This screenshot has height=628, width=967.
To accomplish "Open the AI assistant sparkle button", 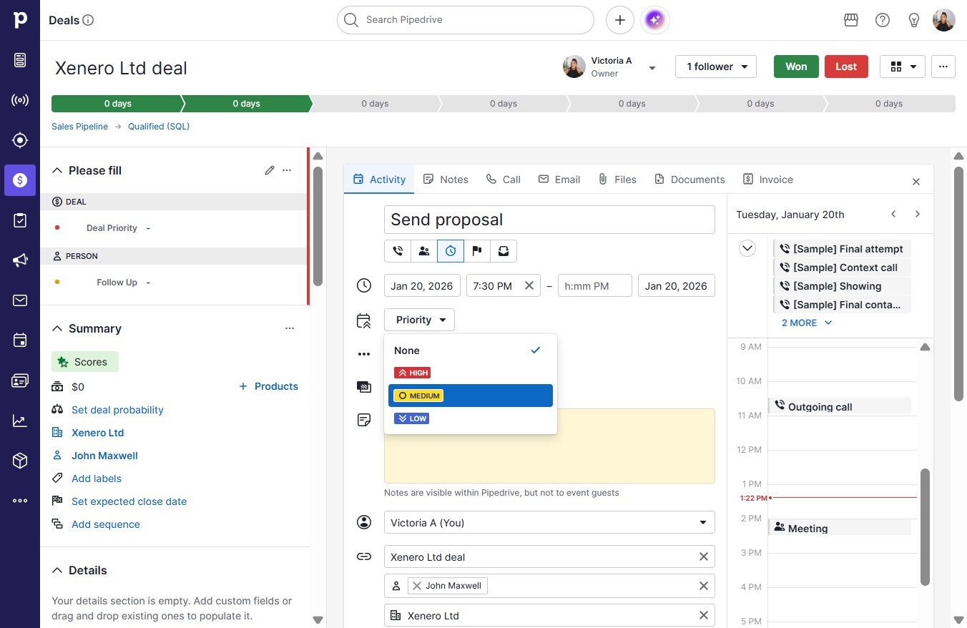I will [655, 20].
